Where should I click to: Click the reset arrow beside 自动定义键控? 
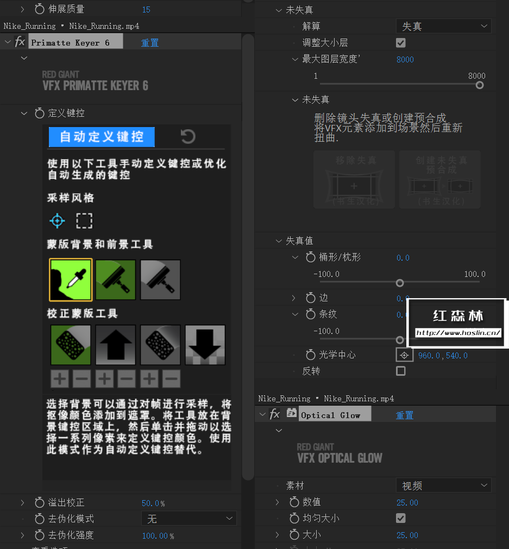click(x=188, y=136)
